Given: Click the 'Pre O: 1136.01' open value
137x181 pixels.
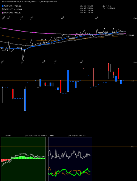Looking at the screenshot, I should 87,6.
